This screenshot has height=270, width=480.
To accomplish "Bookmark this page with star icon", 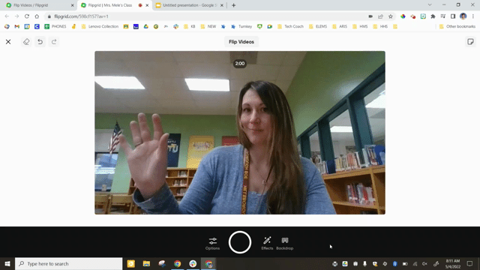I will click(x=391, y=16).
